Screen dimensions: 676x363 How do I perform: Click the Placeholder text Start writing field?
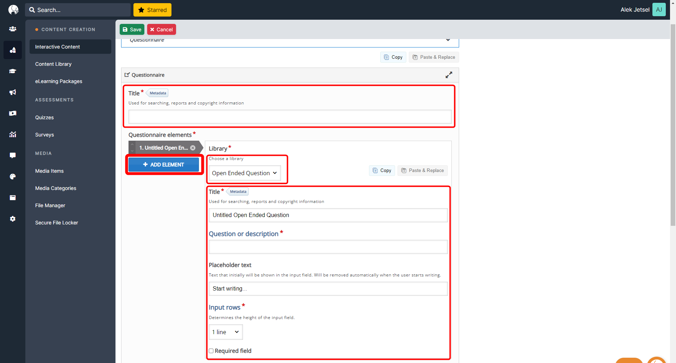point(328,289)
